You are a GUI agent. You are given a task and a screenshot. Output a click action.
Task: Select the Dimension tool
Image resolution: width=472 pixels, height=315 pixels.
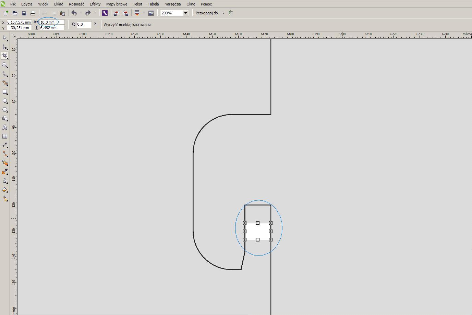point(5,145)
